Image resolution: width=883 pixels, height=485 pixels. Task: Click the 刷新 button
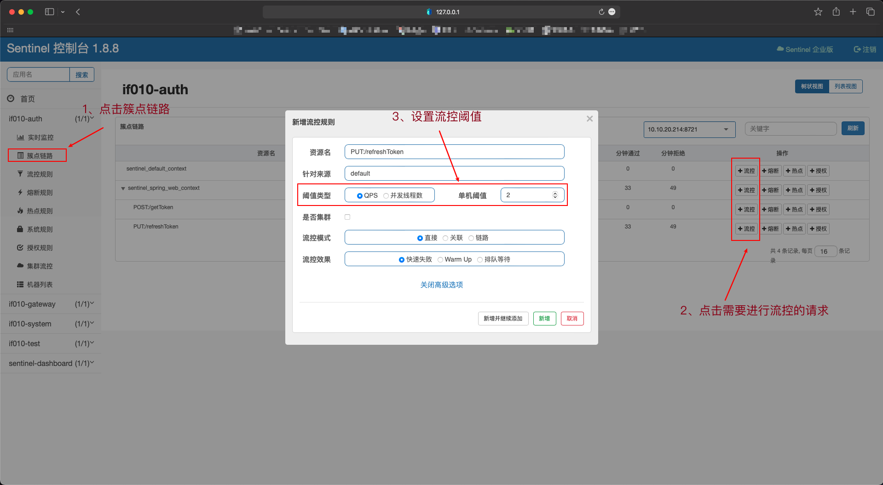click(853, 128)
